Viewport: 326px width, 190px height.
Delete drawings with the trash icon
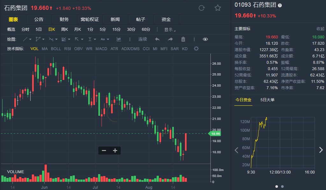(183, 39)
